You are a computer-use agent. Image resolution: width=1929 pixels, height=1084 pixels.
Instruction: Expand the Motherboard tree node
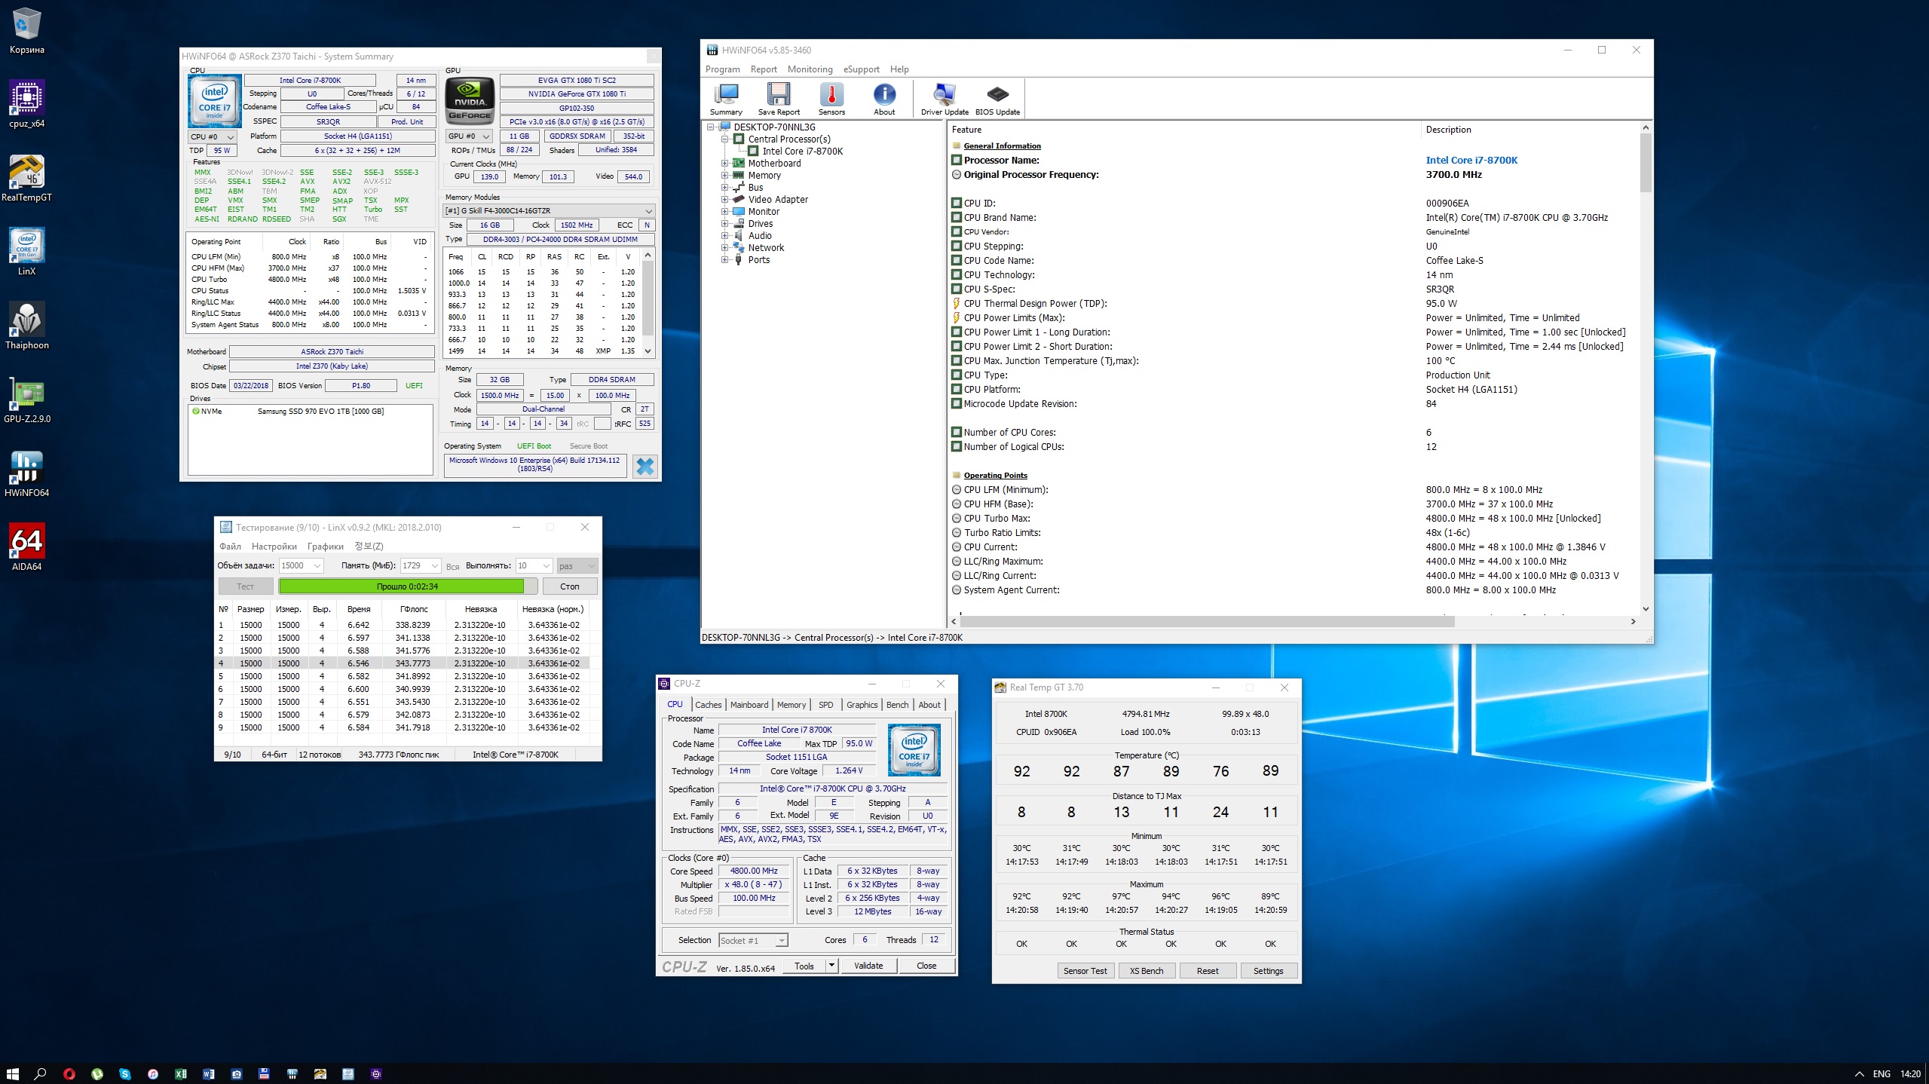[x=725, y=164]
